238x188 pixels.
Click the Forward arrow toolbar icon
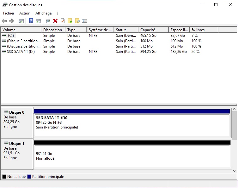[x=11, y=21]
